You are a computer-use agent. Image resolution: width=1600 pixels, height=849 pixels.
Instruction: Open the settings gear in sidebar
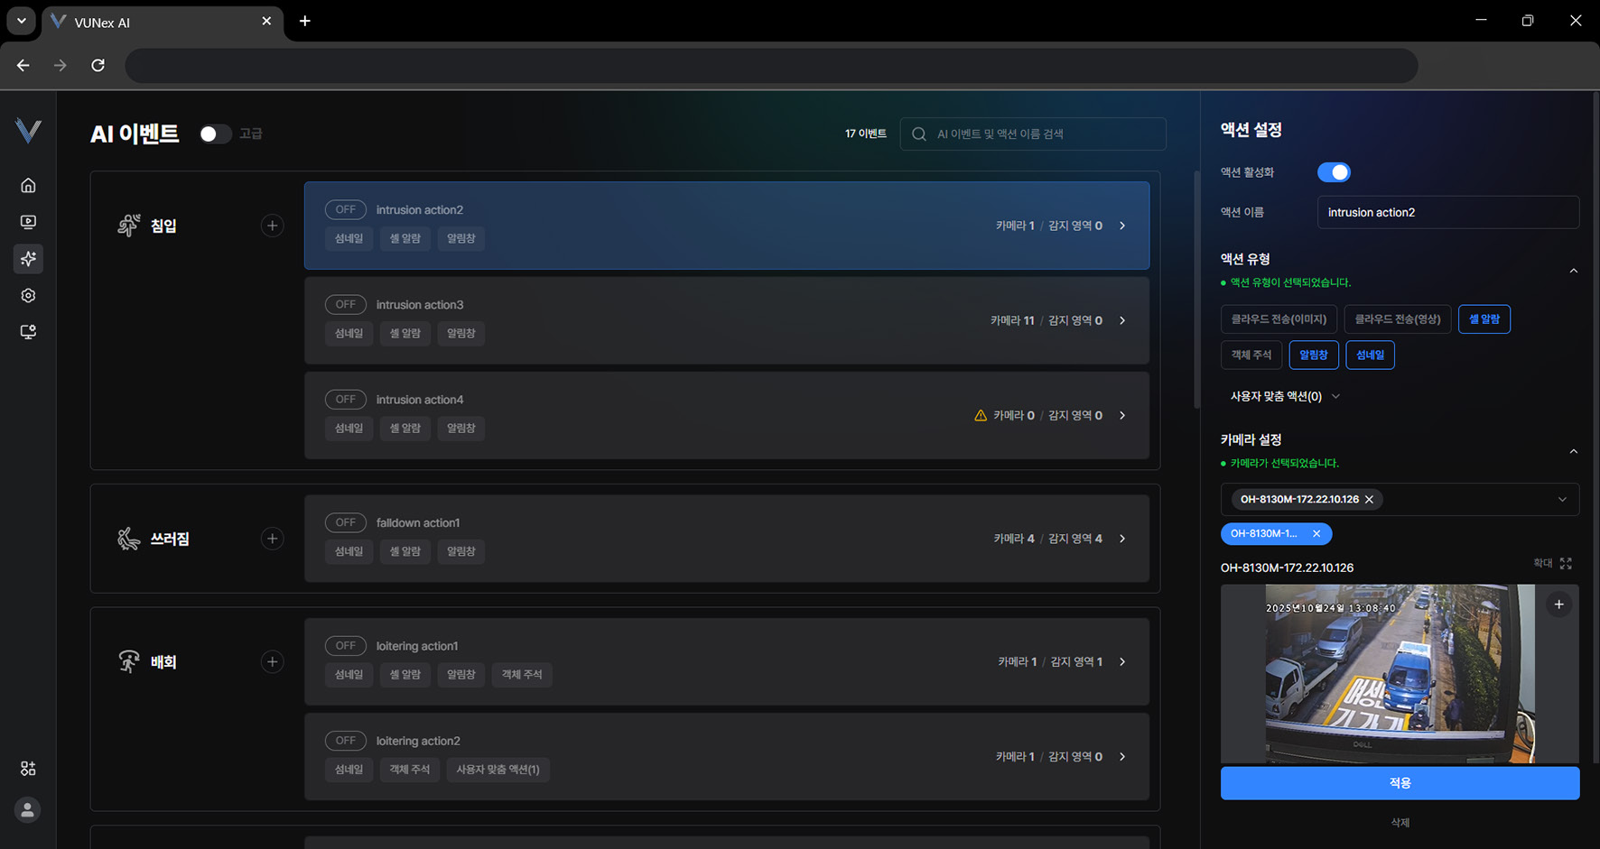28,296
